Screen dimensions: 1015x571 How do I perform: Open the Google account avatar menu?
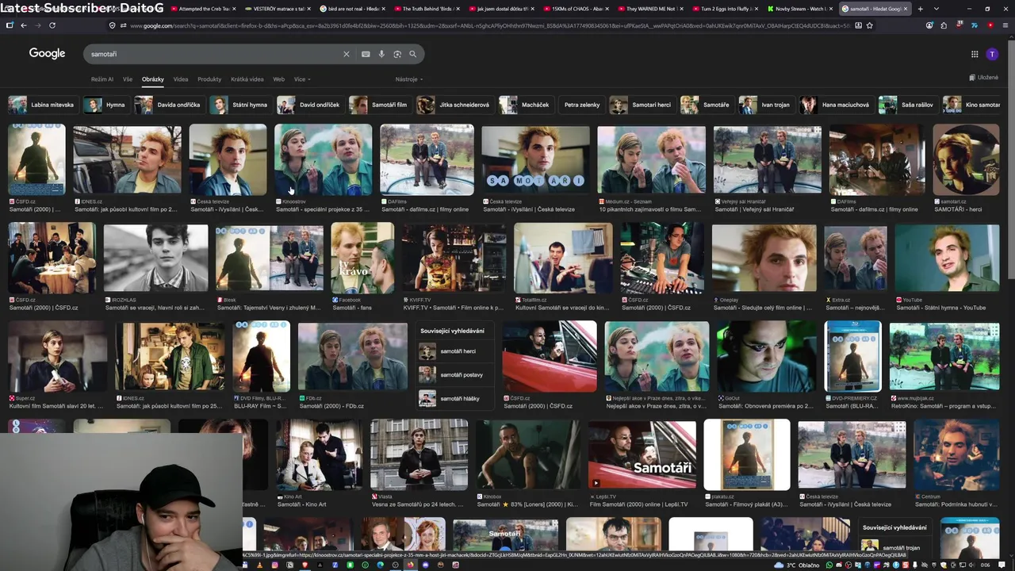pyautogui.click(x=992, y=54)
